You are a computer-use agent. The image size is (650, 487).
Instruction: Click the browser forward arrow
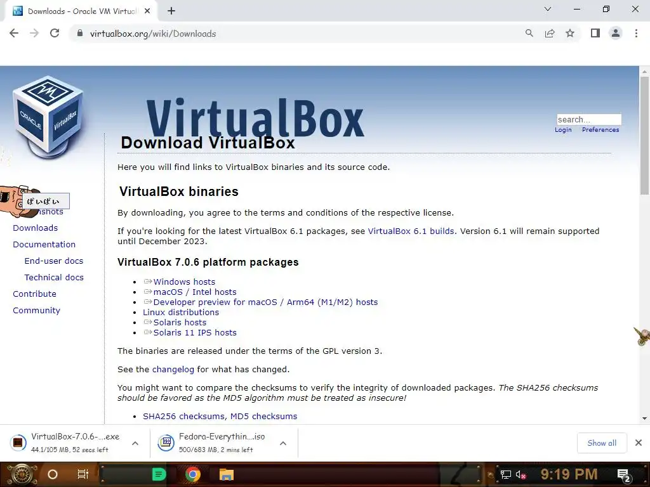34,33
